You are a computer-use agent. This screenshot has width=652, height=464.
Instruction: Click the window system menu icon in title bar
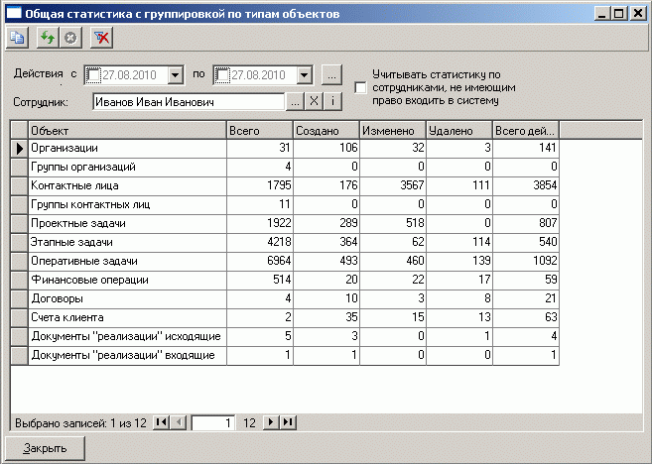14,13
